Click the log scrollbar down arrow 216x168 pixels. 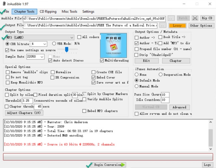[x=211, y=149]
